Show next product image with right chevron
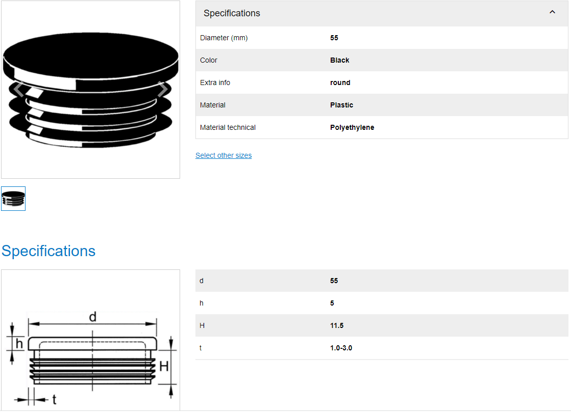The width and height of the screenshot is (571, 413). [x=162, y=89]
